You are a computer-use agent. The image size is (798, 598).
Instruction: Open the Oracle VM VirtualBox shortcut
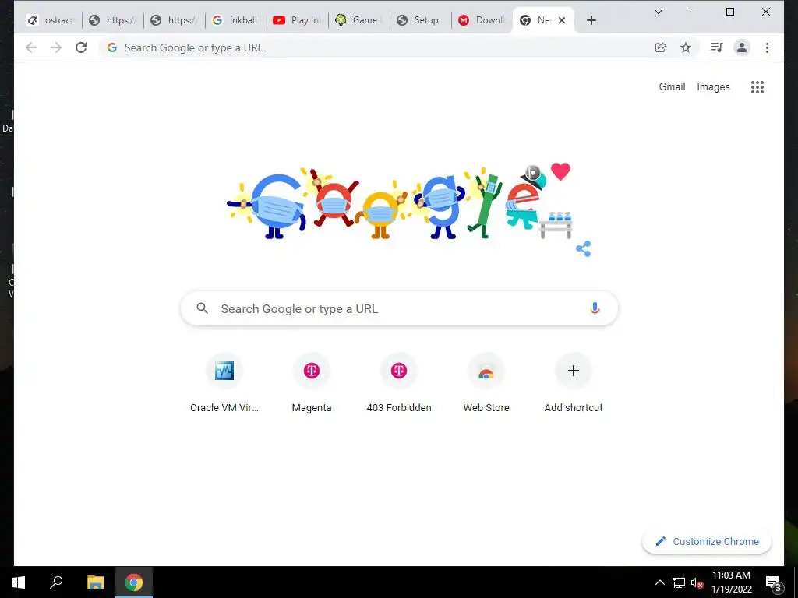[x=224, y=383]
